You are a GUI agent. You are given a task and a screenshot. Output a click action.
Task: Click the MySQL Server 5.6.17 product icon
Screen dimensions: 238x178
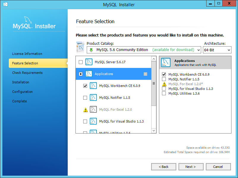click(89, 62)
